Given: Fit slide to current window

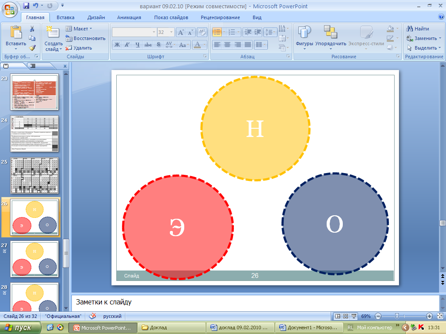Looking at the screenshot, I should 440,316.
